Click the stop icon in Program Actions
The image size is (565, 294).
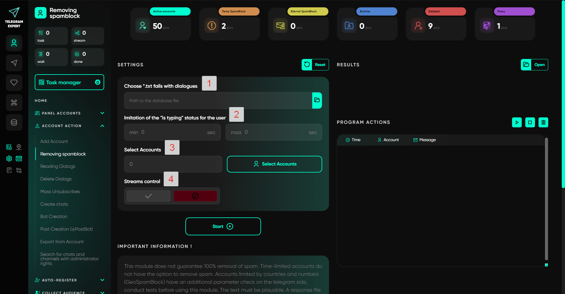point(530,122)
